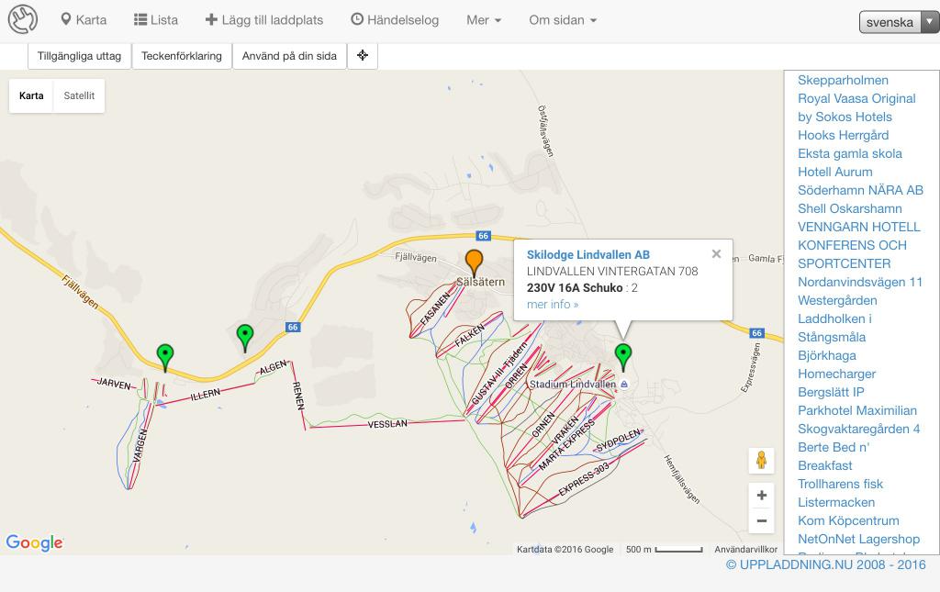Open Kom Köpcentrum entry
Image resolution: width=940 pixels, height=592 pixels.
tap(848, 520)
